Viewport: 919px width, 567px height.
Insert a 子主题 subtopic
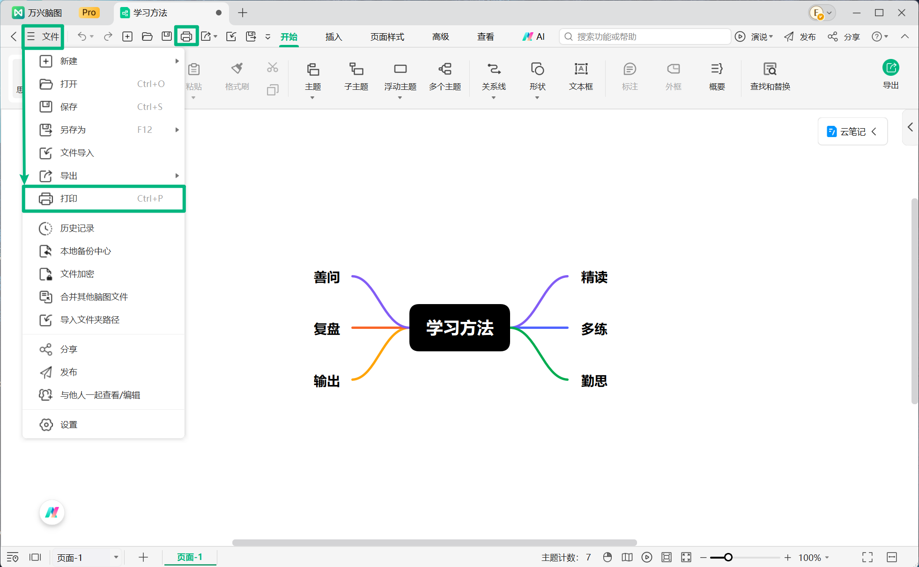click(x=356, y=76)
